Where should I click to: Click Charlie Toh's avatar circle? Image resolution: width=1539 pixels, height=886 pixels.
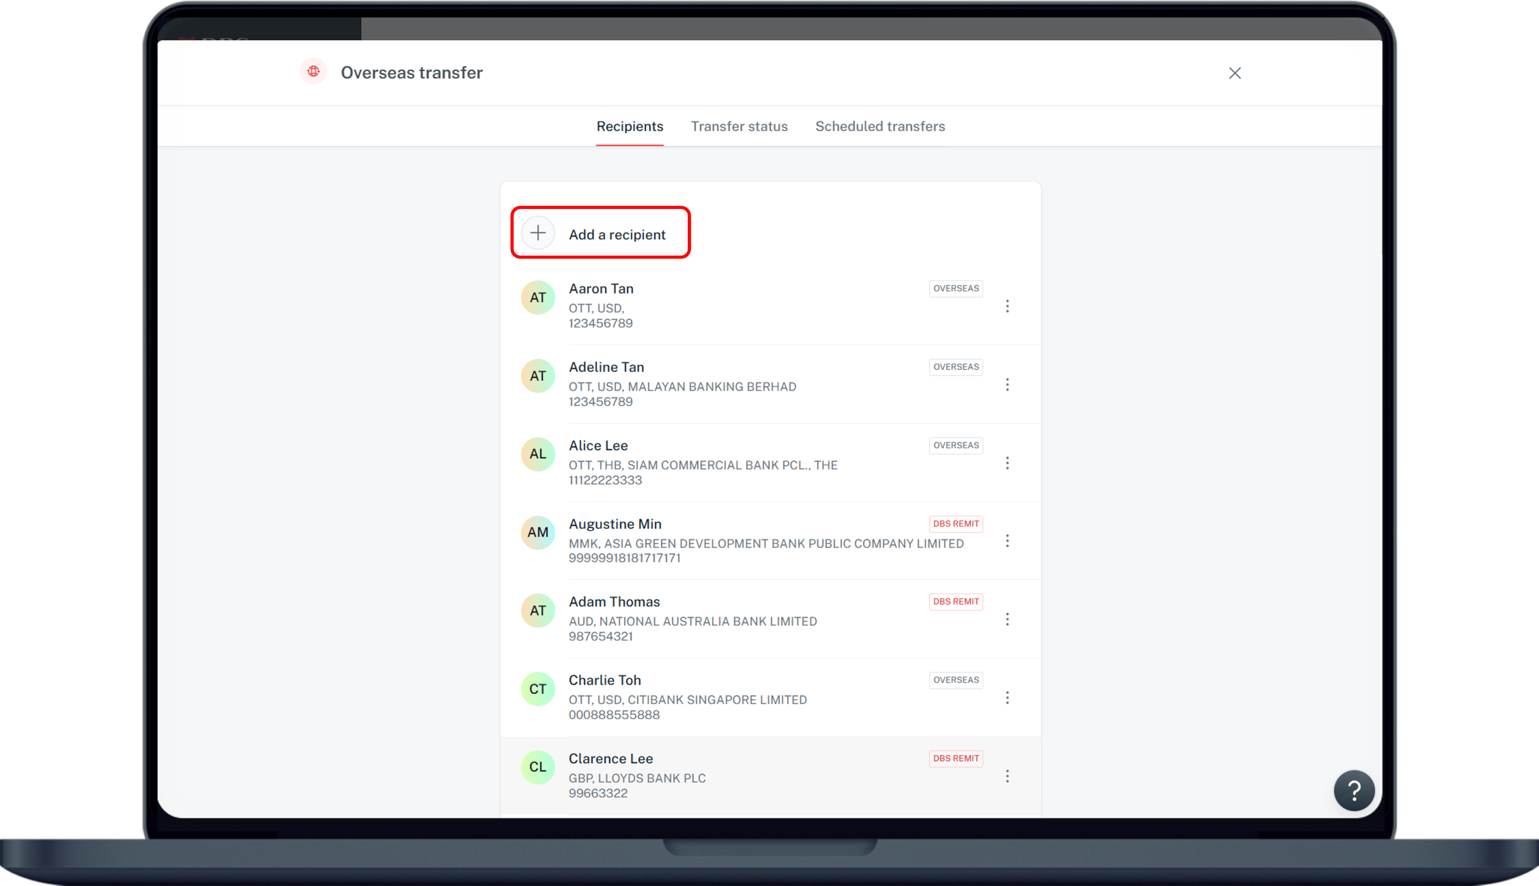538,689
